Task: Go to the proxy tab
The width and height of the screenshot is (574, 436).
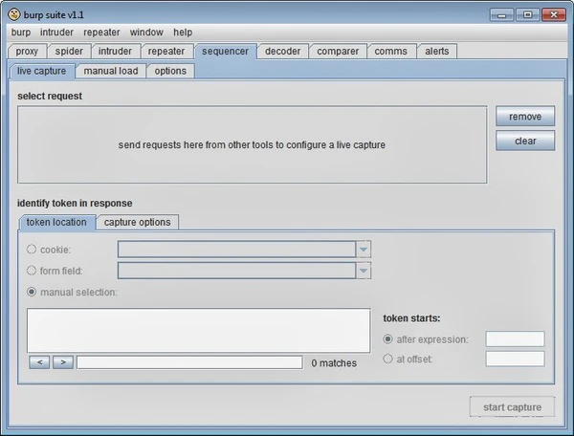Action: tap(27, 51)
